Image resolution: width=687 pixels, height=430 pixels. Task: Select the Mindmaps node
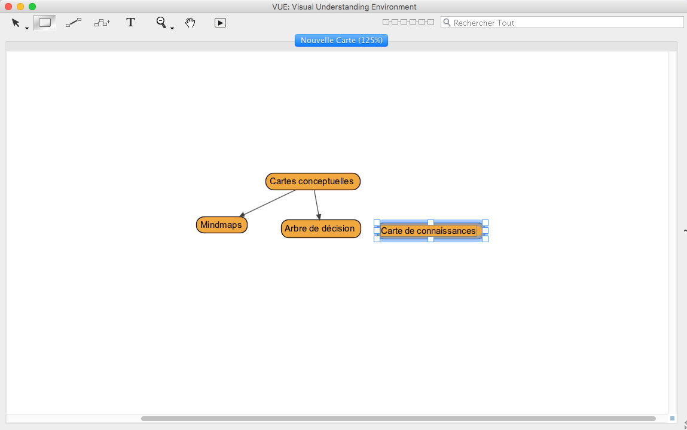click(221, 225)
